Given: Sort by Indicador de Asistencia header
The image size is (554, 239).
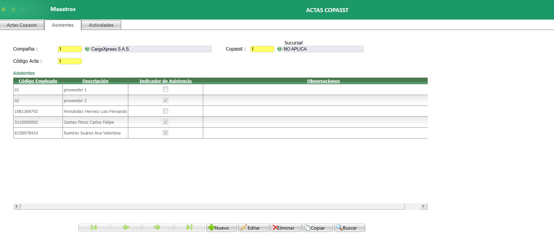Looking at the screenshot, I should pos(165,81).
